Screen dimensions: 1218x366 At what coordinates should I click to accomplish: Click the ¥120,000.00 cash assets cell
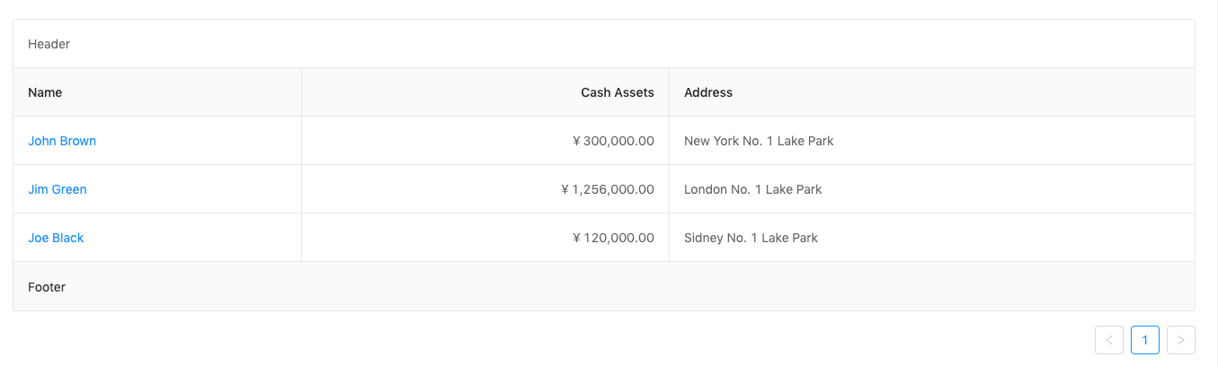coord(618,238)
